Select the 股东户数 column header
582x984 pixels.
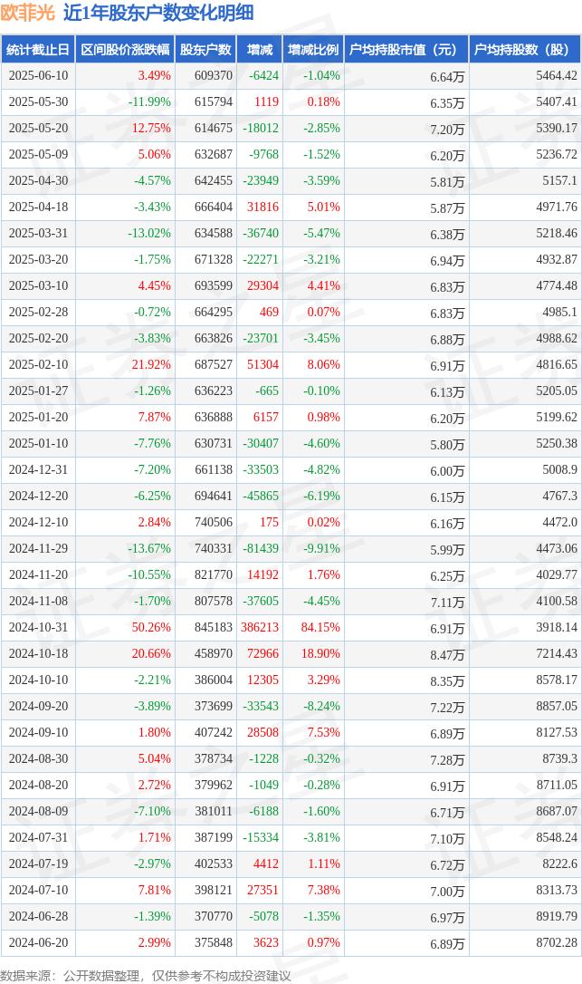coord(205,50)
